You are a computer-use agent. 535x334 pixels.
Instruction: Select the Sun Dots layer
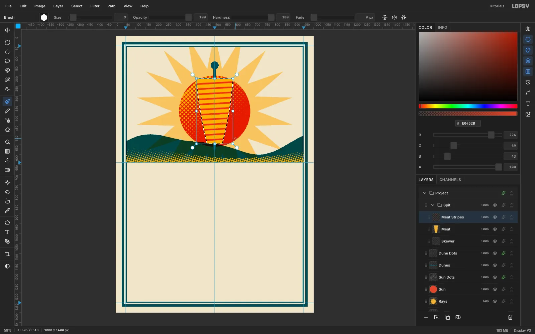click(x=468, y=277)
